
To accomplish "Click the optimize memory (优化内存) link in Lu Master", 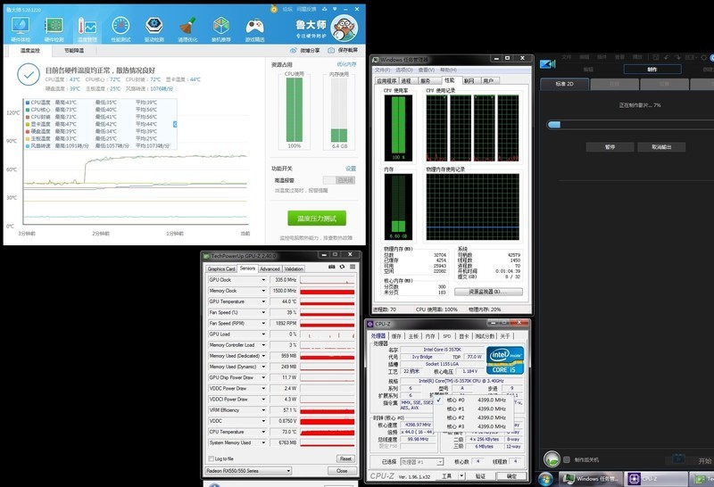I will tap(346, 64).
